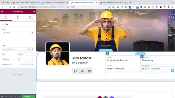Viewport: 175px width, 98px height.
Task: Reload the page
Action: click(x=10, y=7)
